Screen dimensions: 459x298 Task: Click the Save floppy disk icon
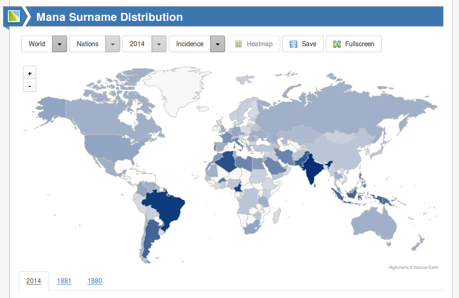pyautogui.click(x=293, y=44)
